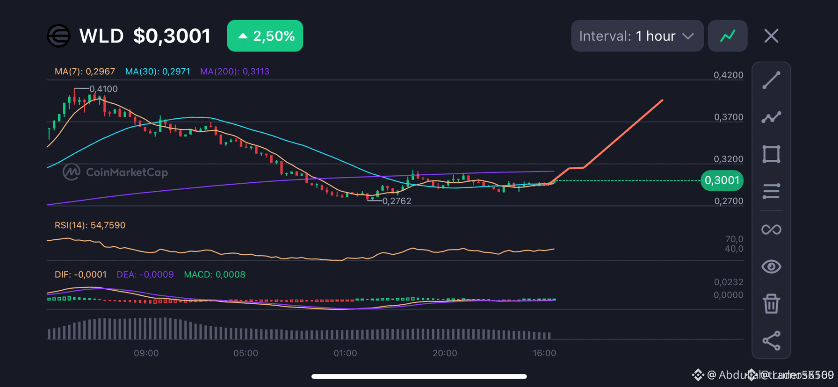Close the chart view with the X
The width and height of the screenshot is (838, 387).
tap(771, 36)
